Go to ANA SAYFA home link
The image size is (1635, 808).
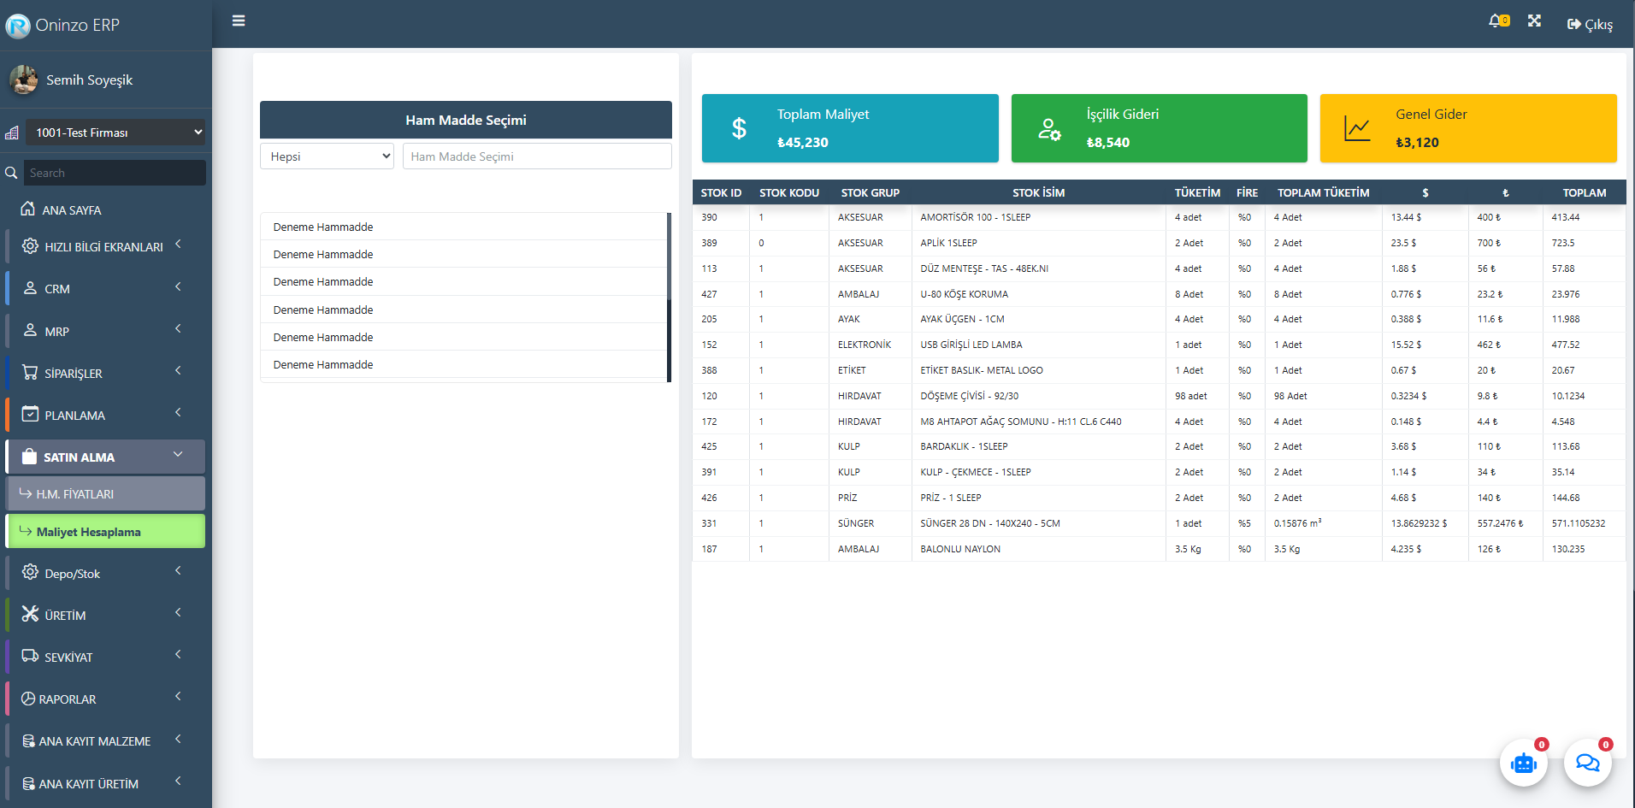coord(72,210)
